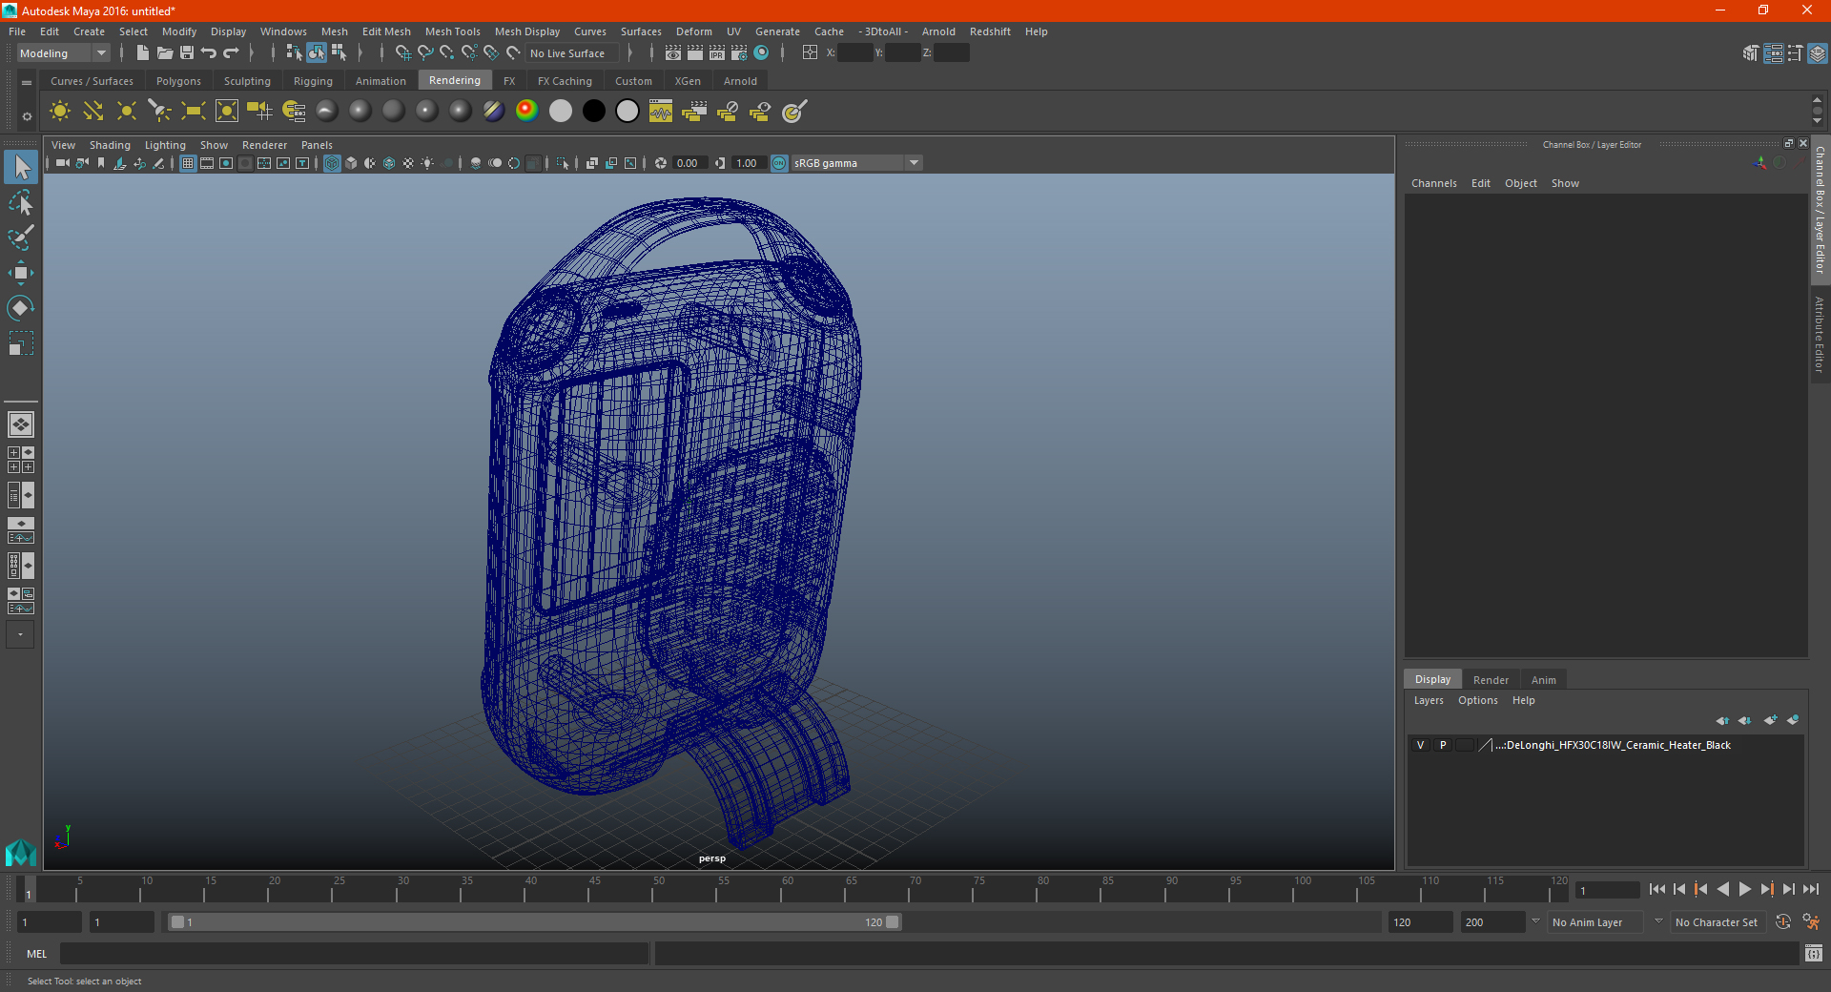Open the Windows menu
The image size is (1831, 992).
(283, 31)
